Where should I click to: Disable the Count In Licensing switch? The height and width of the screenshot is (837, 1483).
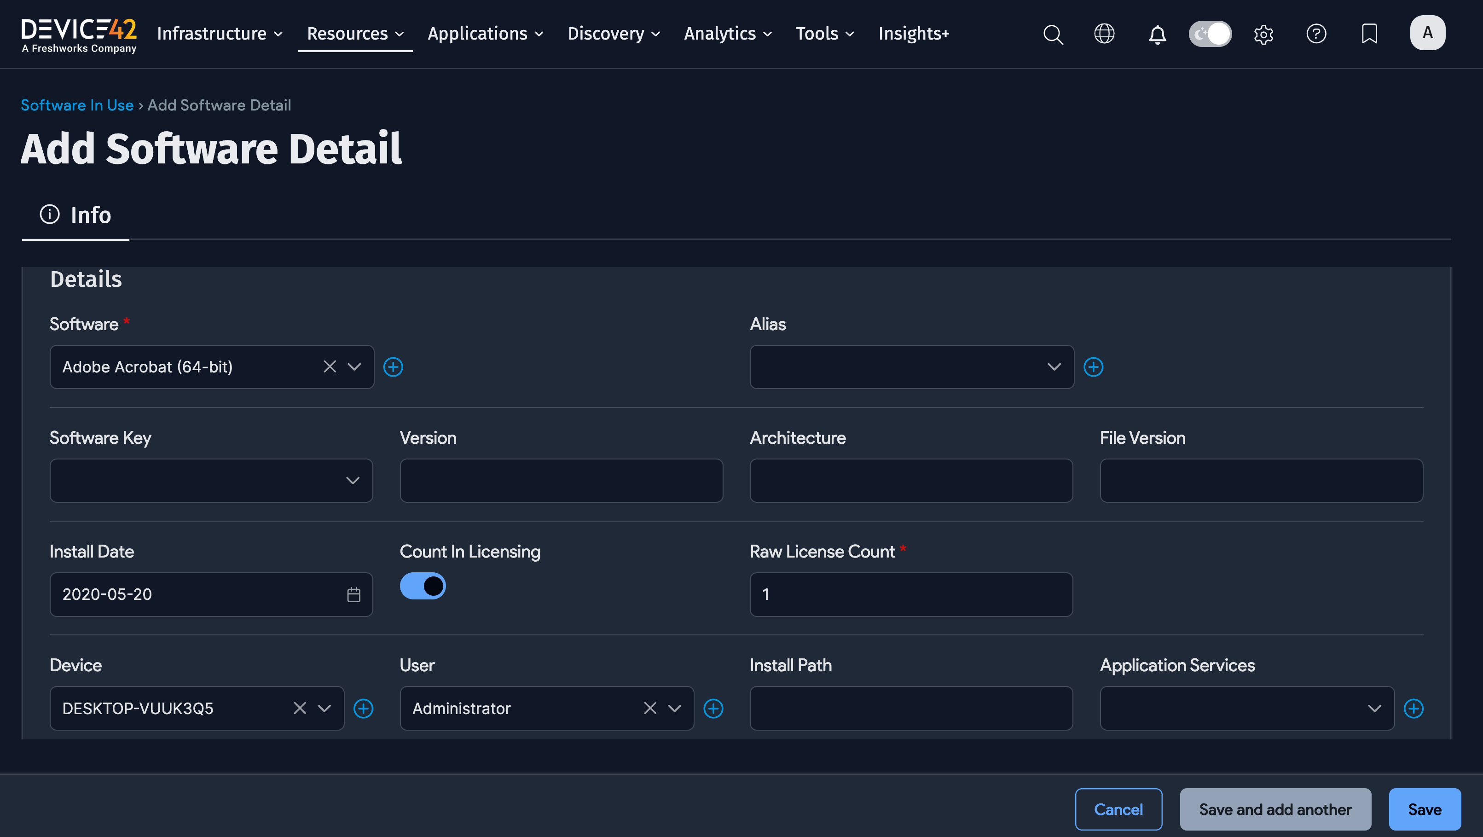click(423, 586)
